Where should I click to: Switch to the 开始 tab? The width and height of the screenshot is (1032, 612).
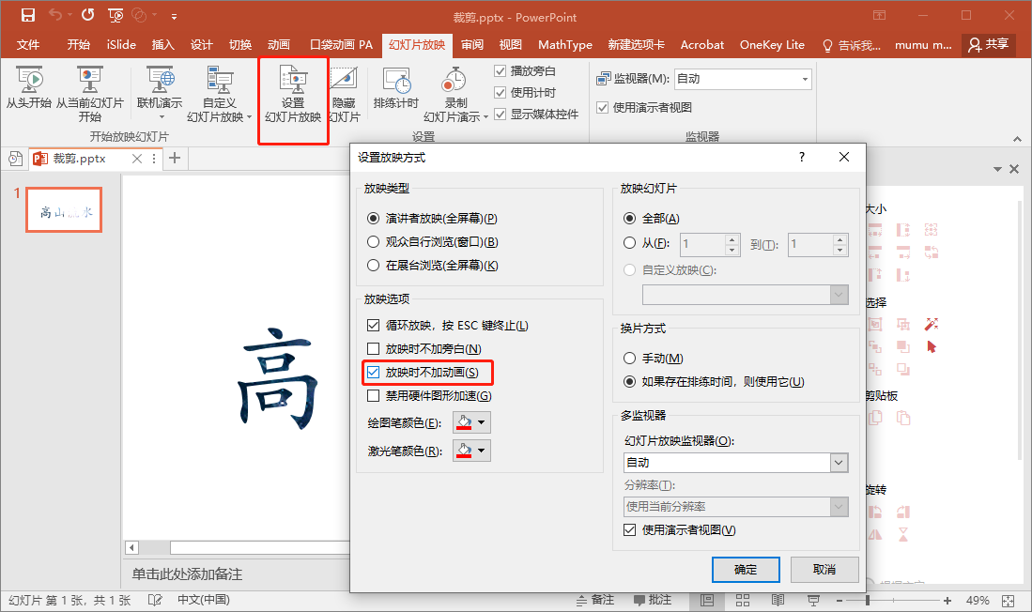[x=78, y=45]
